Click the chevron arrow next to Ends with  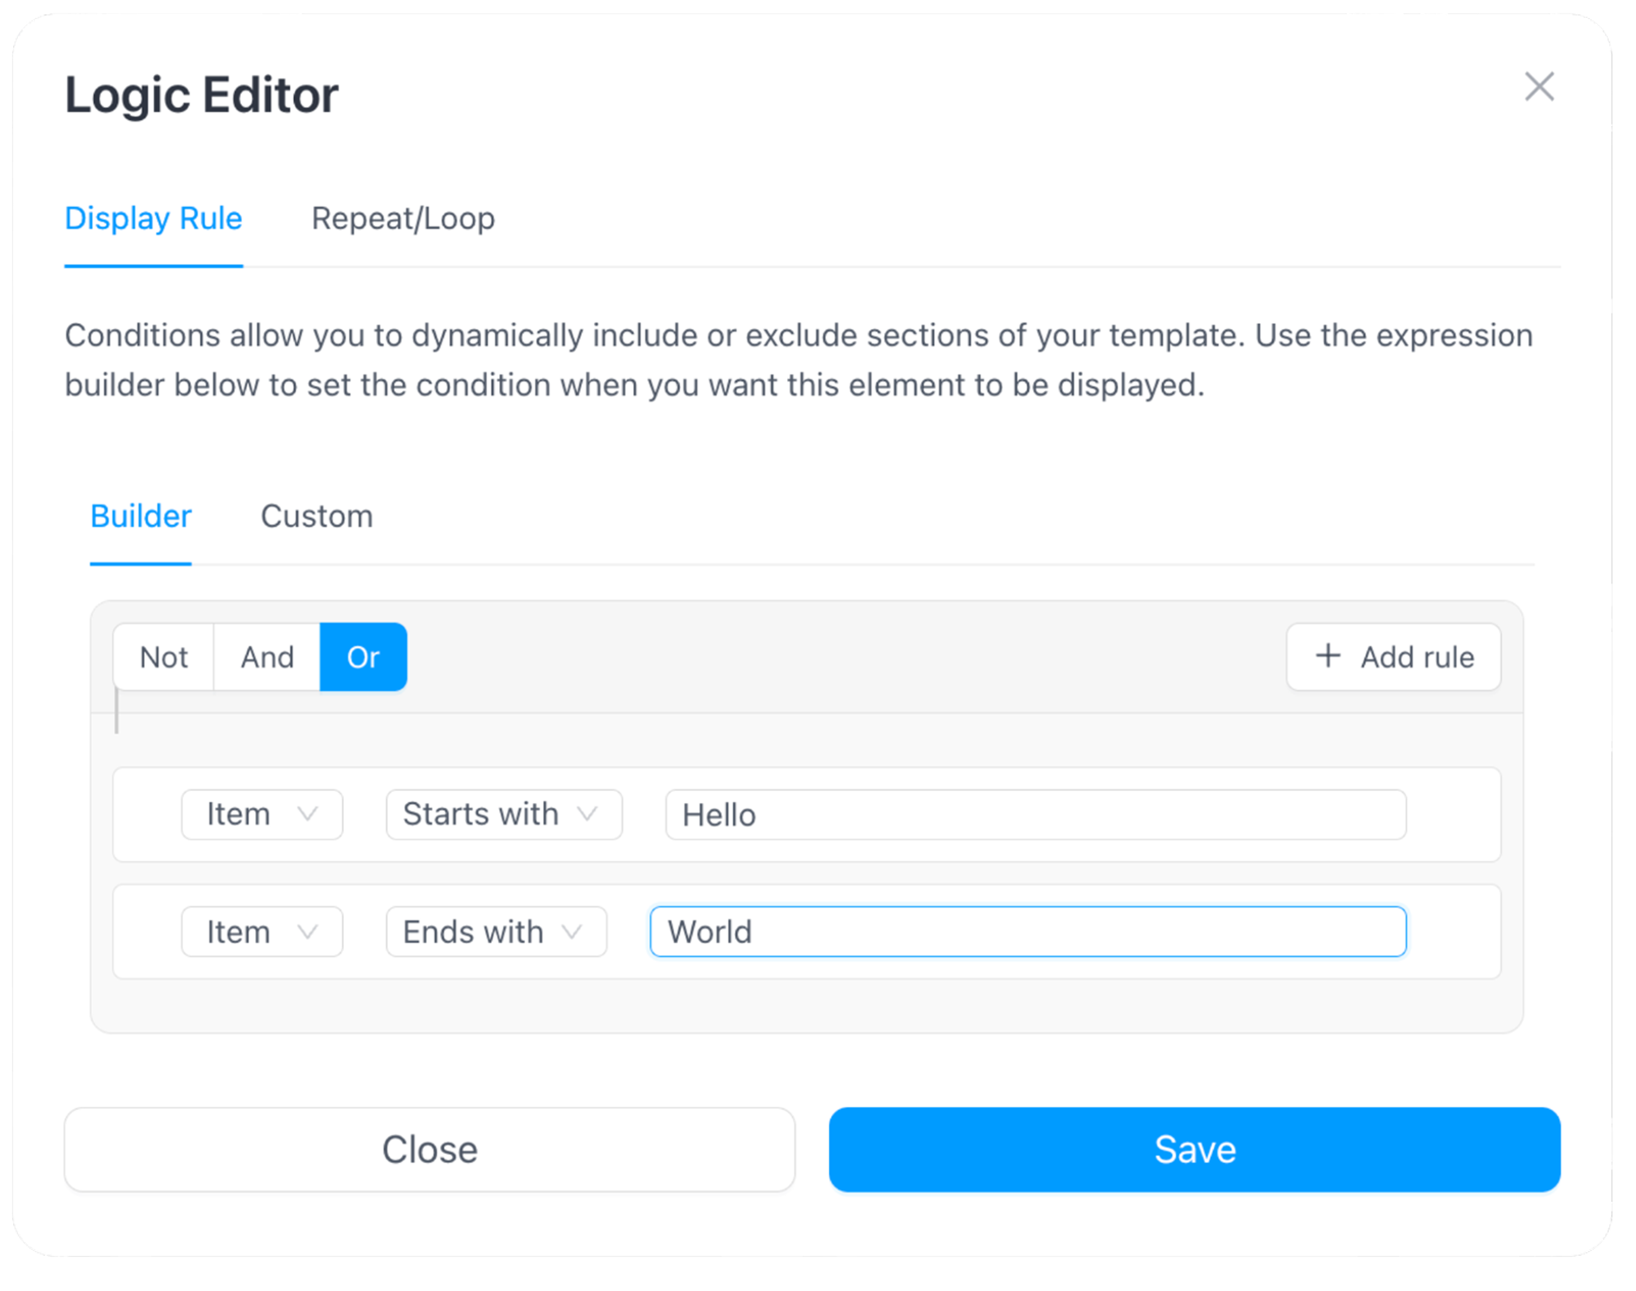click(x=572, y=931)
